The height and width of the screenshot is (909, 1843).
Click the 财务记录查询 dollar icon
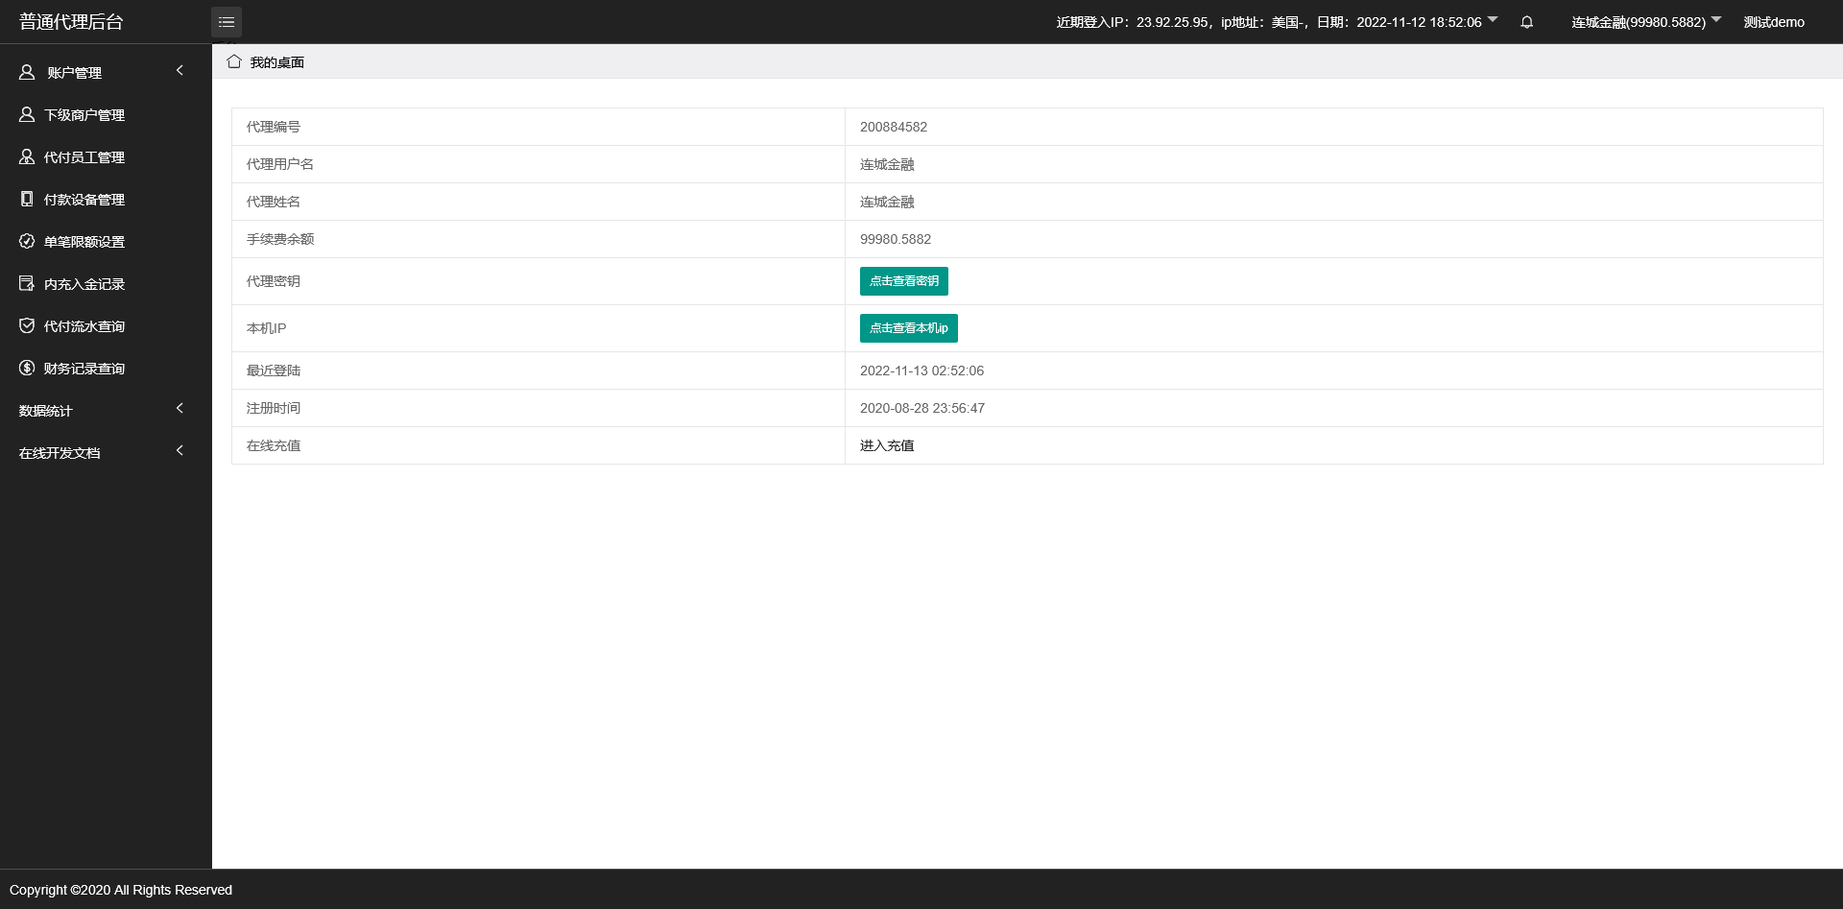tap(27, 369)
